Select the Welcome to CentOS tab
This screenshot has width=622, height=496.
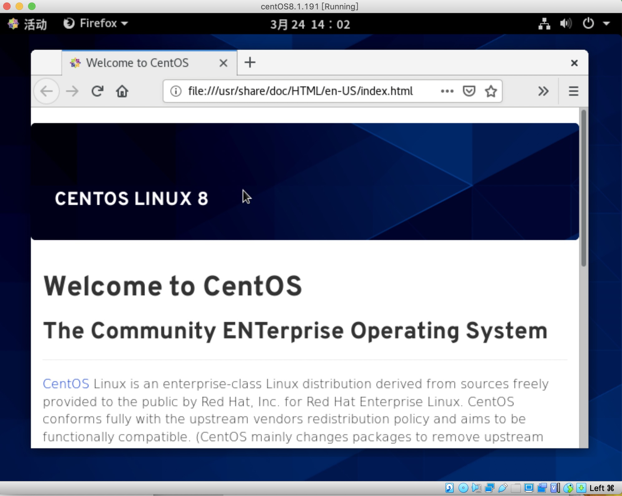[x=137, y=63]
